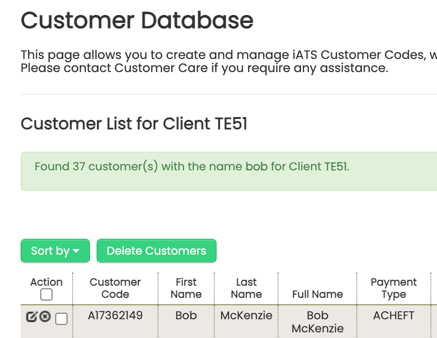
Task: Click the Last Name column header
Action: (x=246, y=288)
